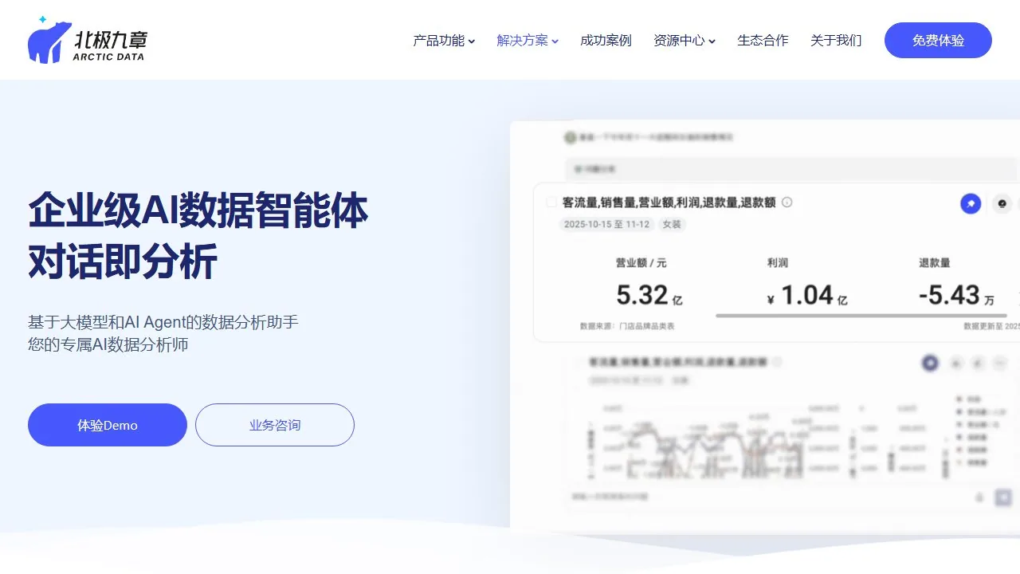1020x574 pixels.
Task: Select 关于我们 in the top navigation
Action: [836, 41]
